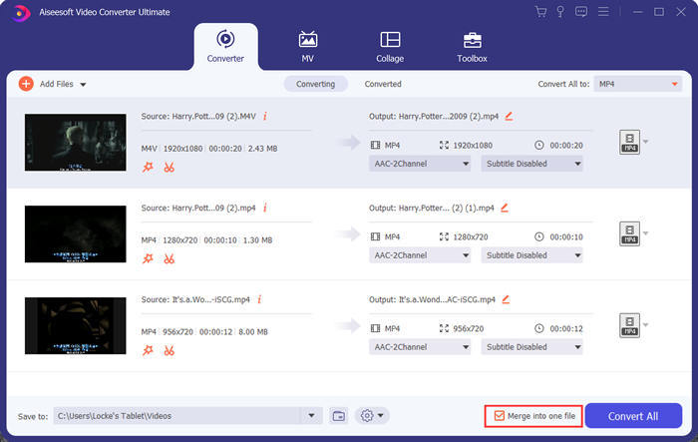Open AAC-2Channel dropdown for first video

(420, 164)
